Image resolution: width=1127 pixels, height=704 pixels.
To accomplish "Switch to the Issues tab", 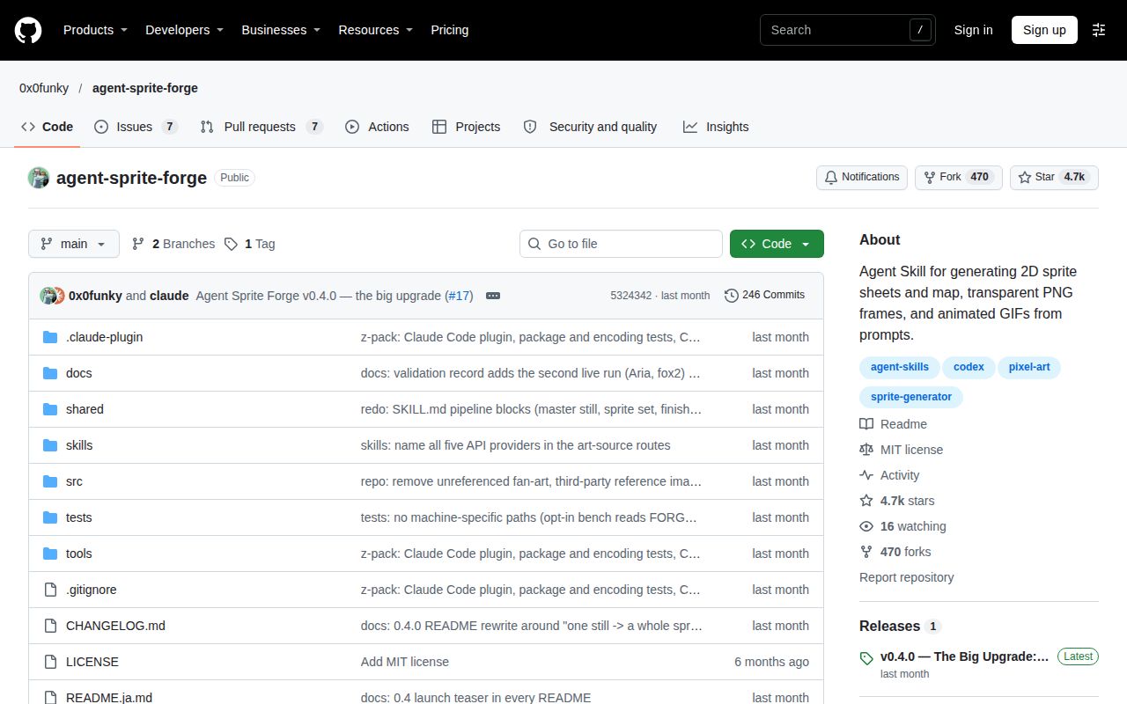I will (x=136, y=127).
